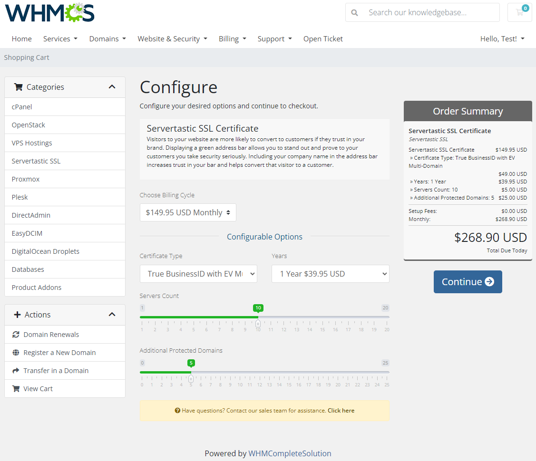536x461 pixels.
Task: Open the Years dropdown
Action: [330, 274]
